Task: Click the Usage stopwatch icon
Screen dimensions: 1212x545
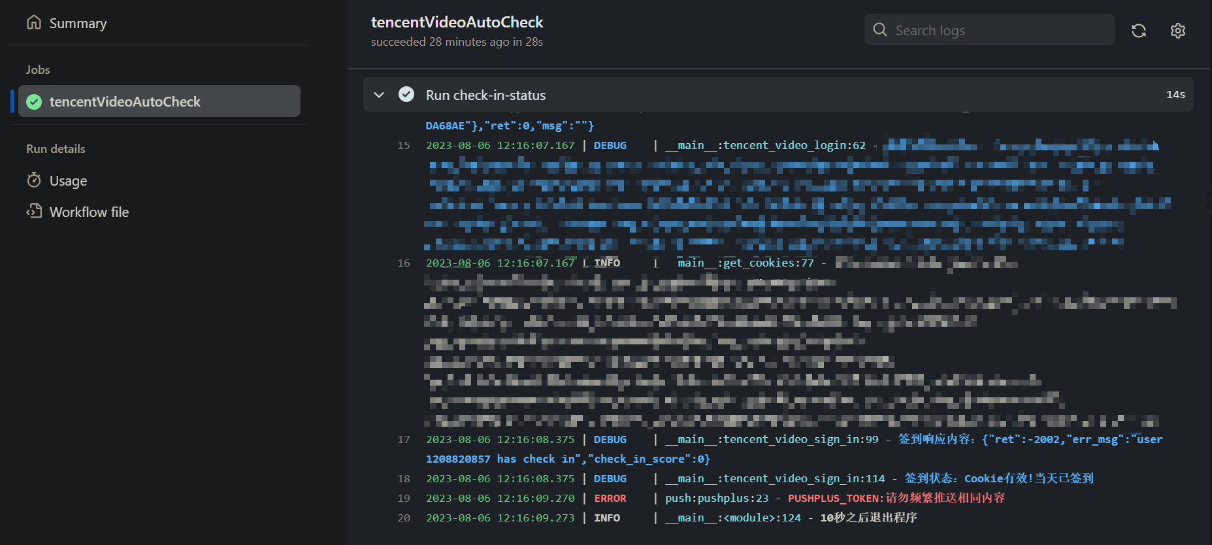Action: tap(34, 180)
